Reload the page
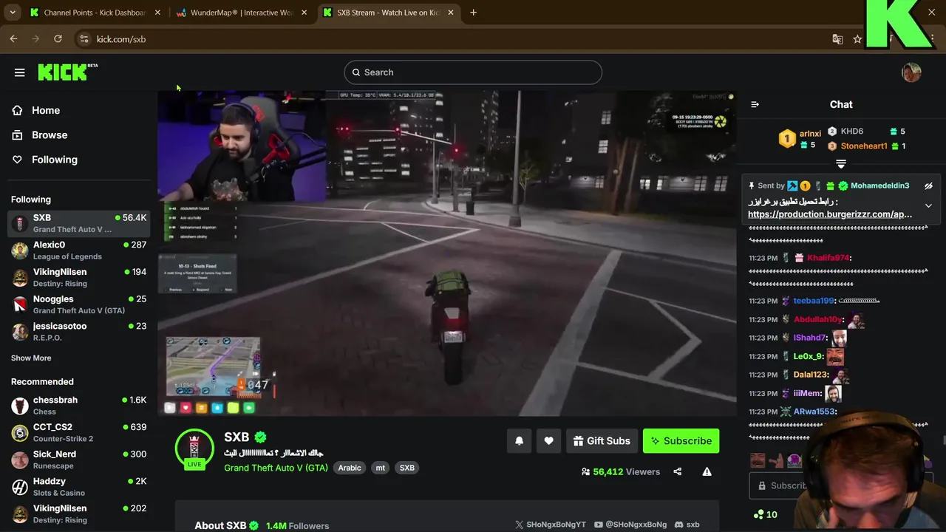The height and width of the screenshot is (532, 946). click(58, 39)
